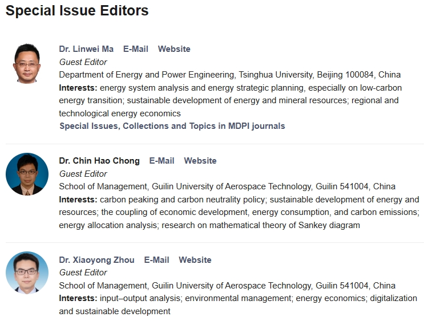
Task: Open Dr. Linwei Ma's E-Mail link
Action: (135, 49)
